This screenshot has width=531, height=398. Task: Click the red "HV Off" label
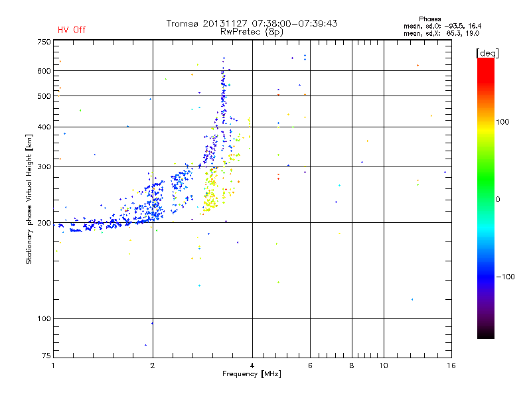[x=72, y=30]
